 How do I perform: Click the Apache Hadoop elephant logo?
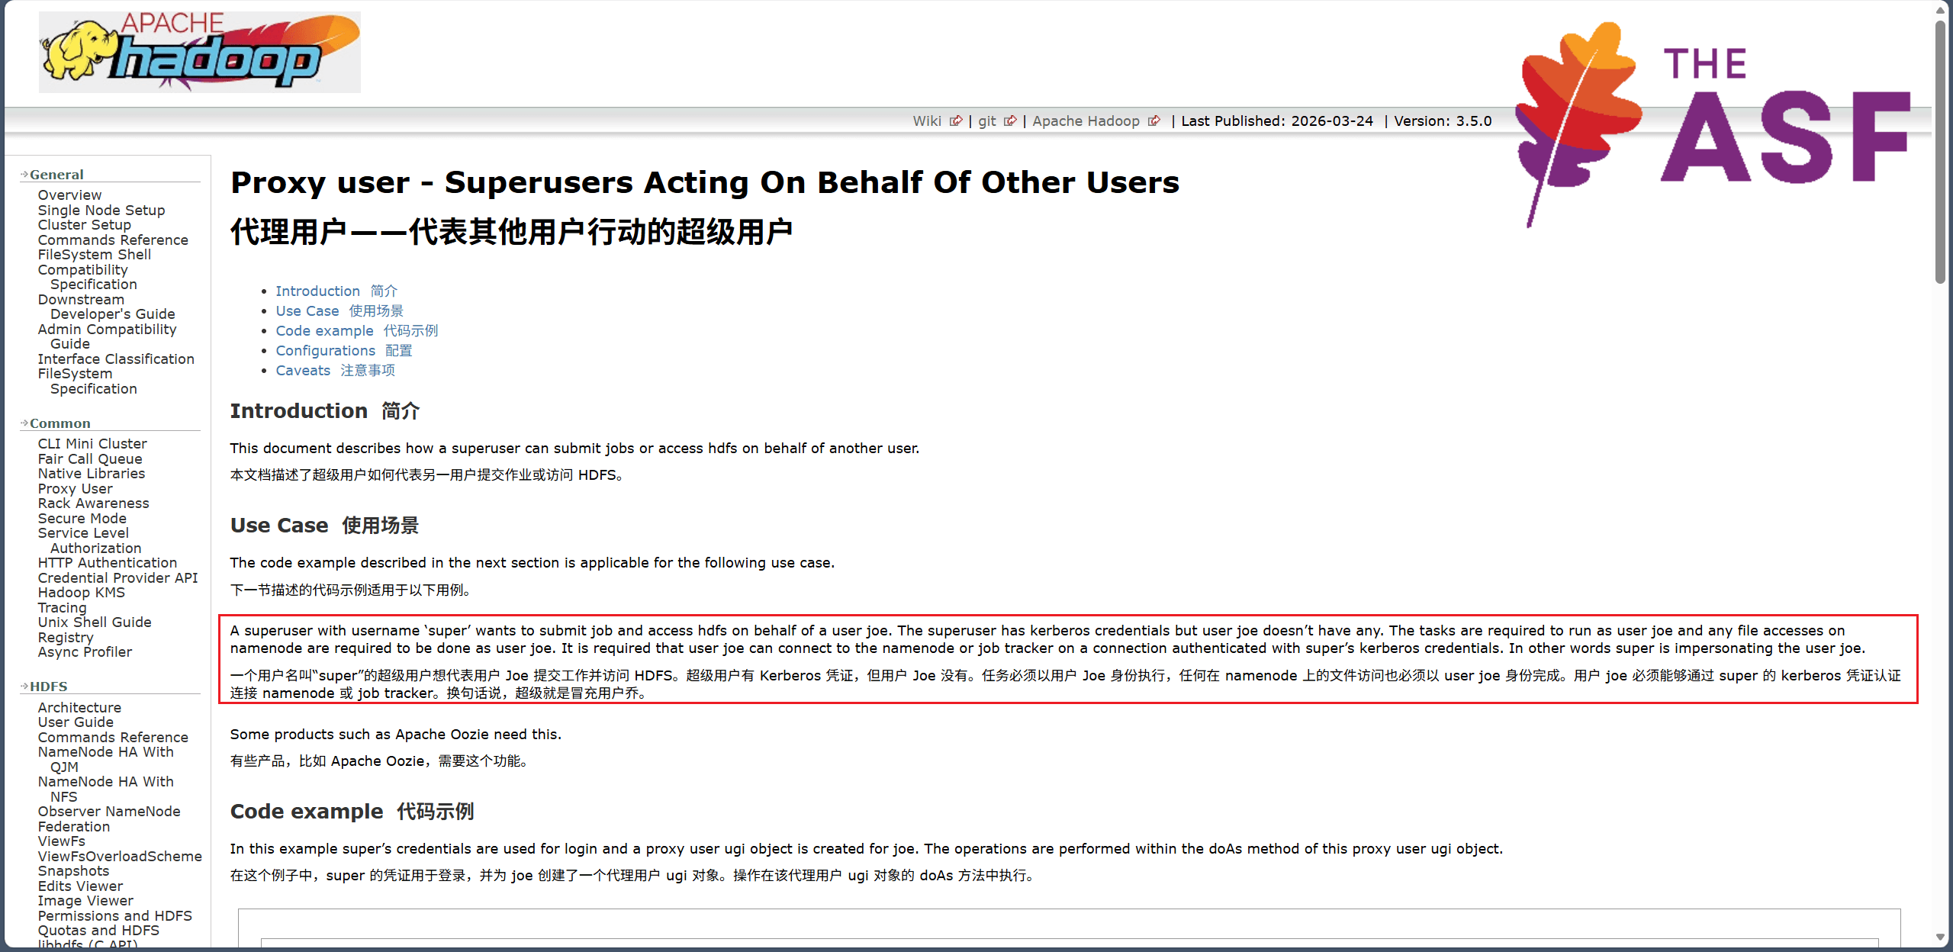pos(199,52)
